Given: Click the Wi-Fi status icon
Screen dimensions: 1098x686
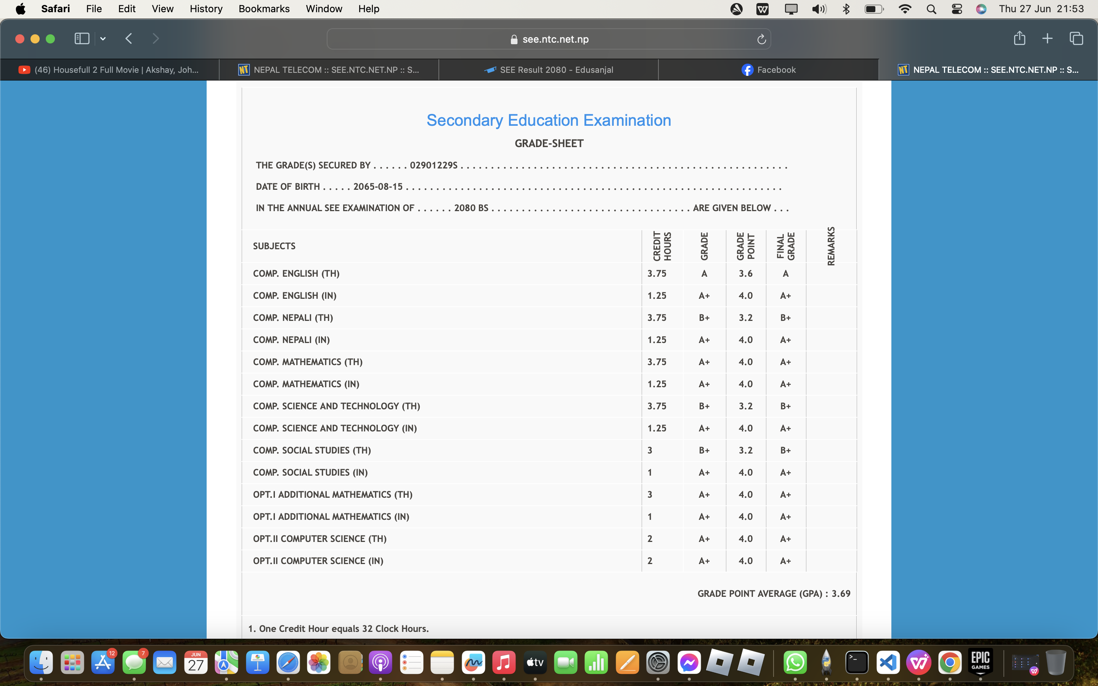Looking at the screenshot, I should click(x=905, y=9).
